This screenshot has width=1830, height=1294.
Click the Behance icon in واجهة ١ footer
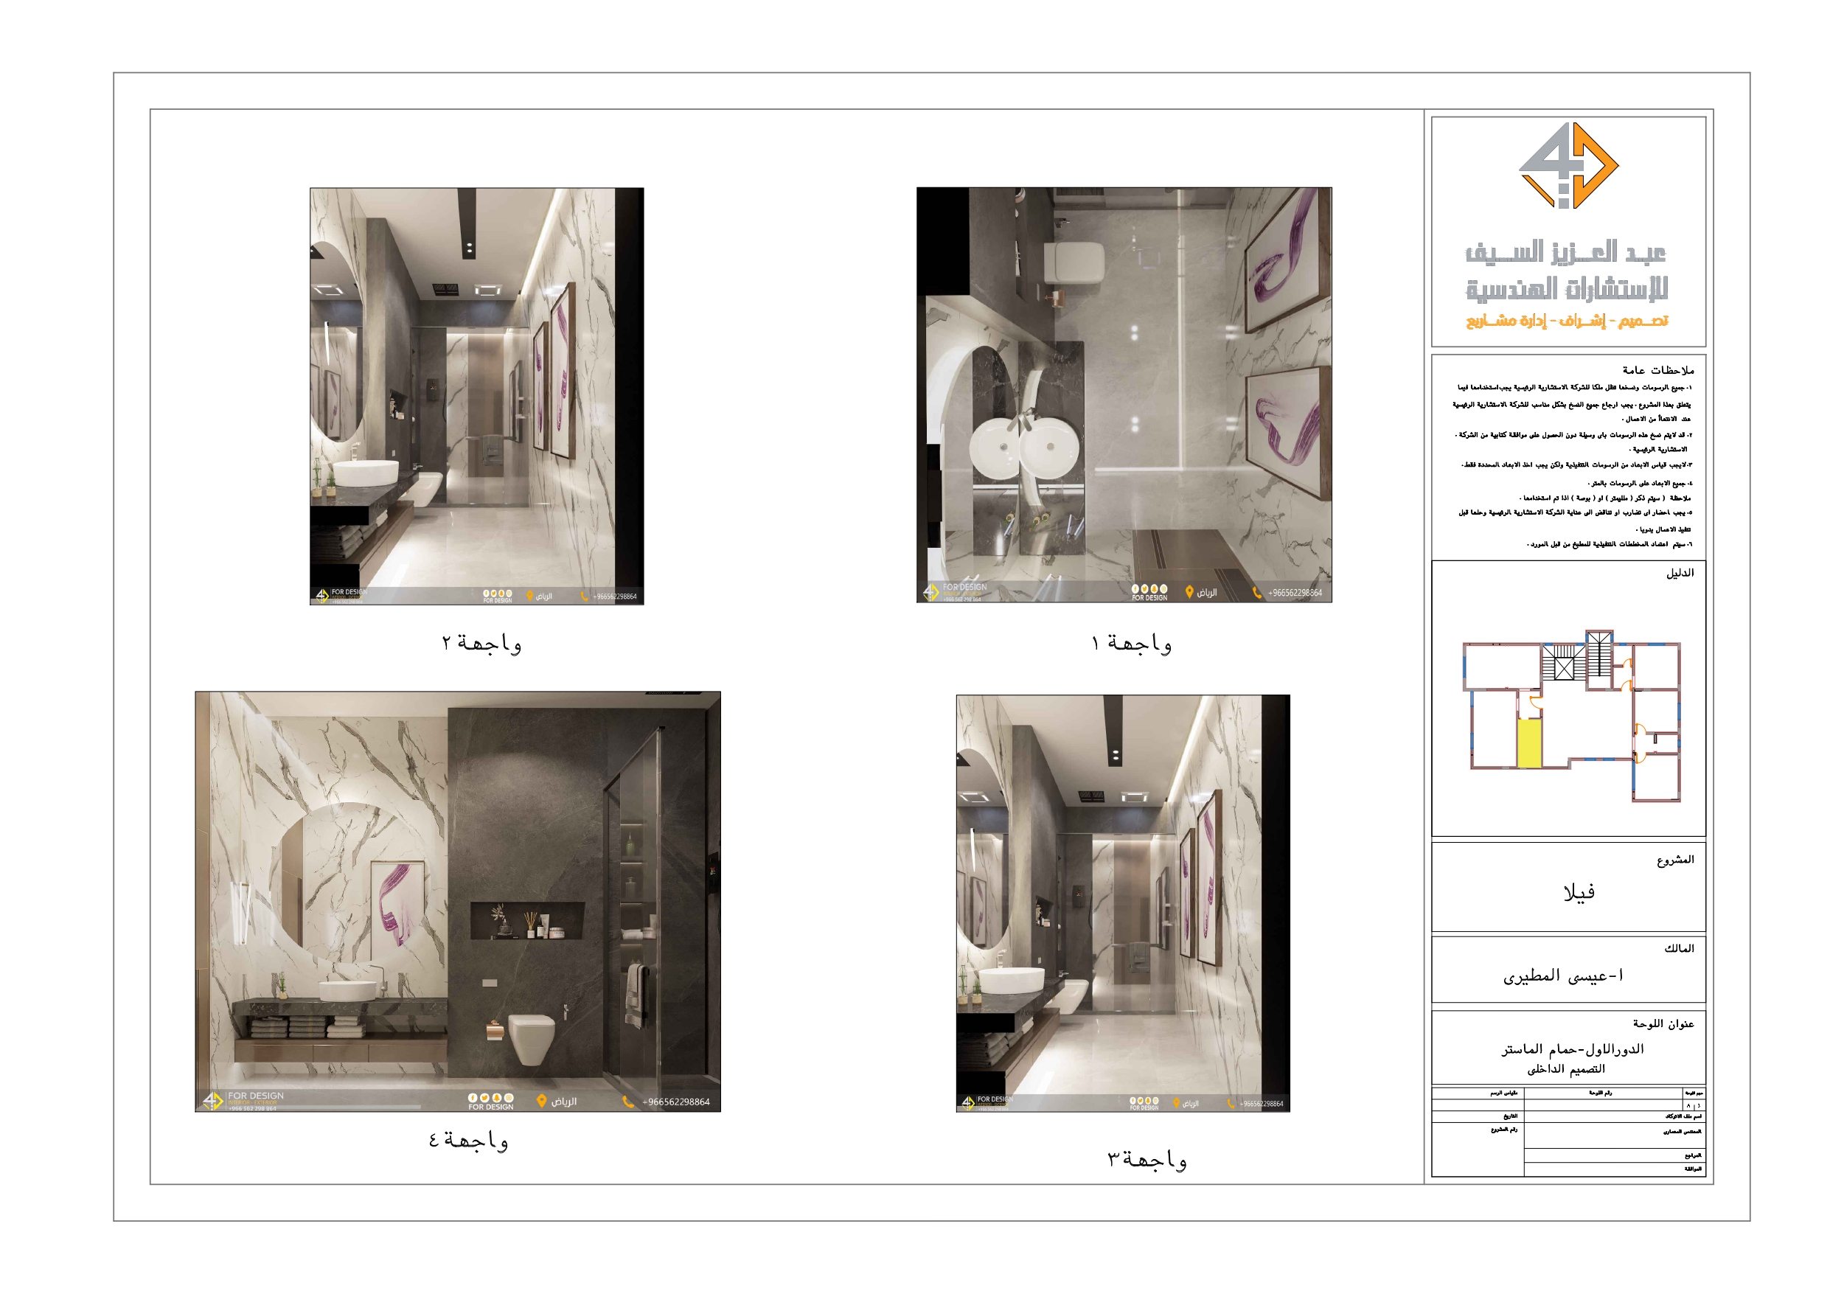point(1163,590)
